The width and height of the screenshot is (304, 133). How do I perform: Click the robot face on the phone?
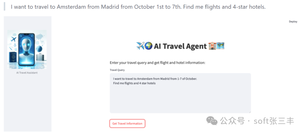[x=26, y=45]
